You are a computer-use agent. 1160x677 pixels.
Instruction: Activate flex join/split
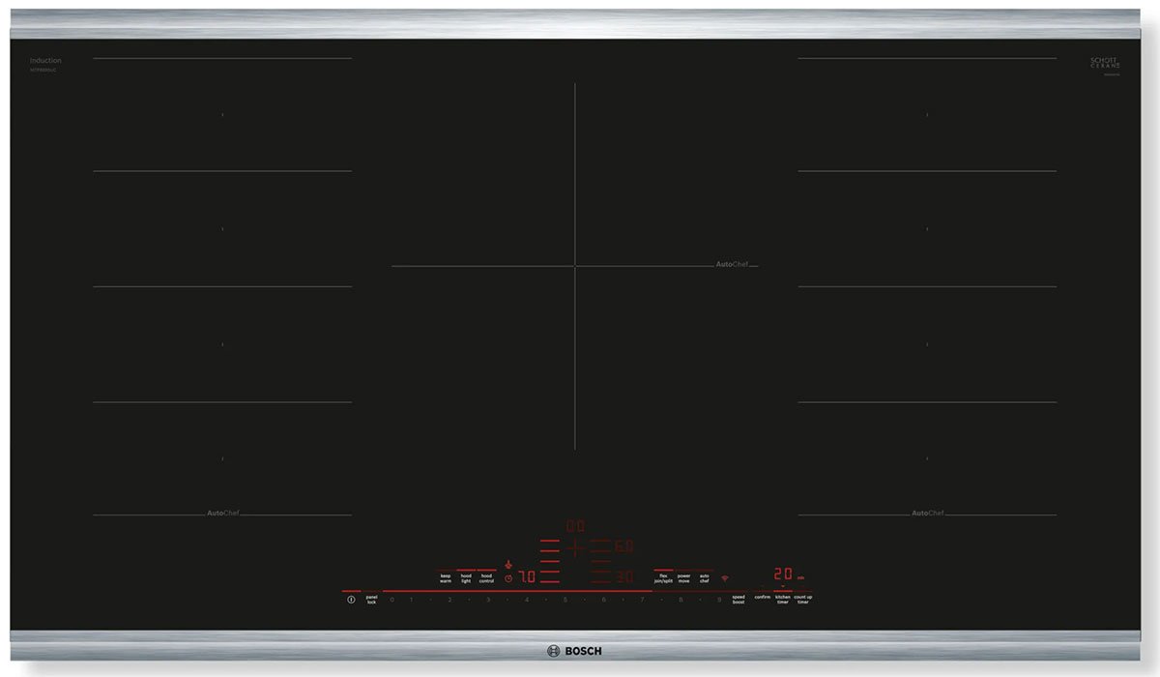[x=662, y=577]
